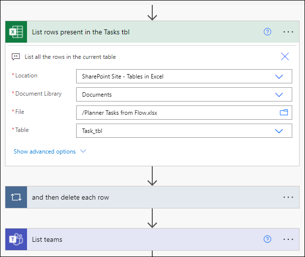
Task: Click into the File path field
Action: (177, 113)
